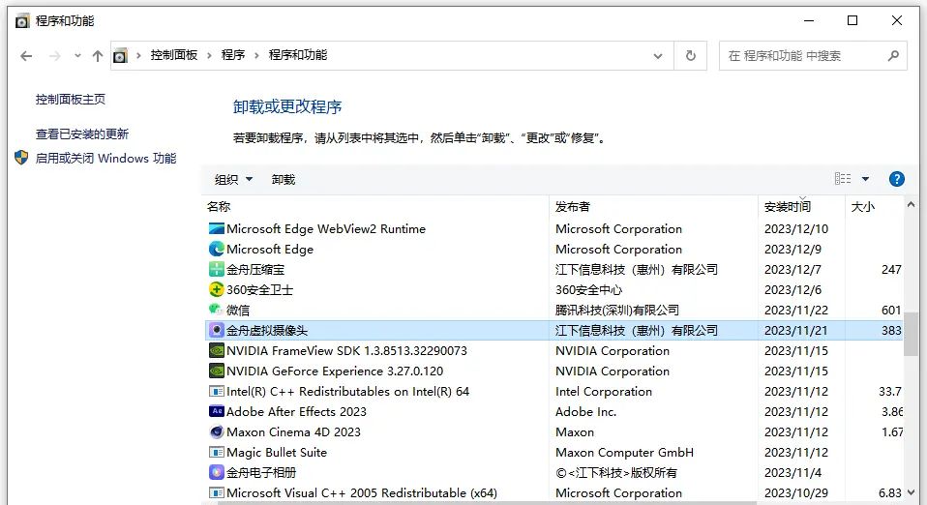Click the 程序和功能 title bar icon
Image resolution: width=927 pixels, height=505 pixels.
[x=22, y=21]
